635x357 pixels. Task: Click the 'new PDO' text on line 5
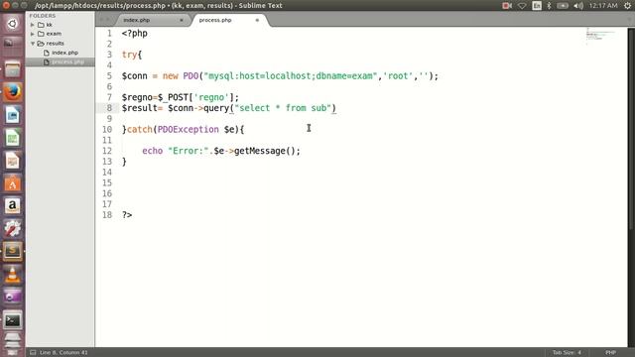[181, 76]
